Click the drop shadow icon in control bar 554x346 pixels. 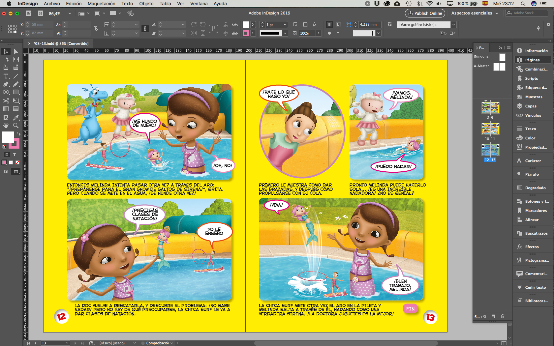click(305, 24)
